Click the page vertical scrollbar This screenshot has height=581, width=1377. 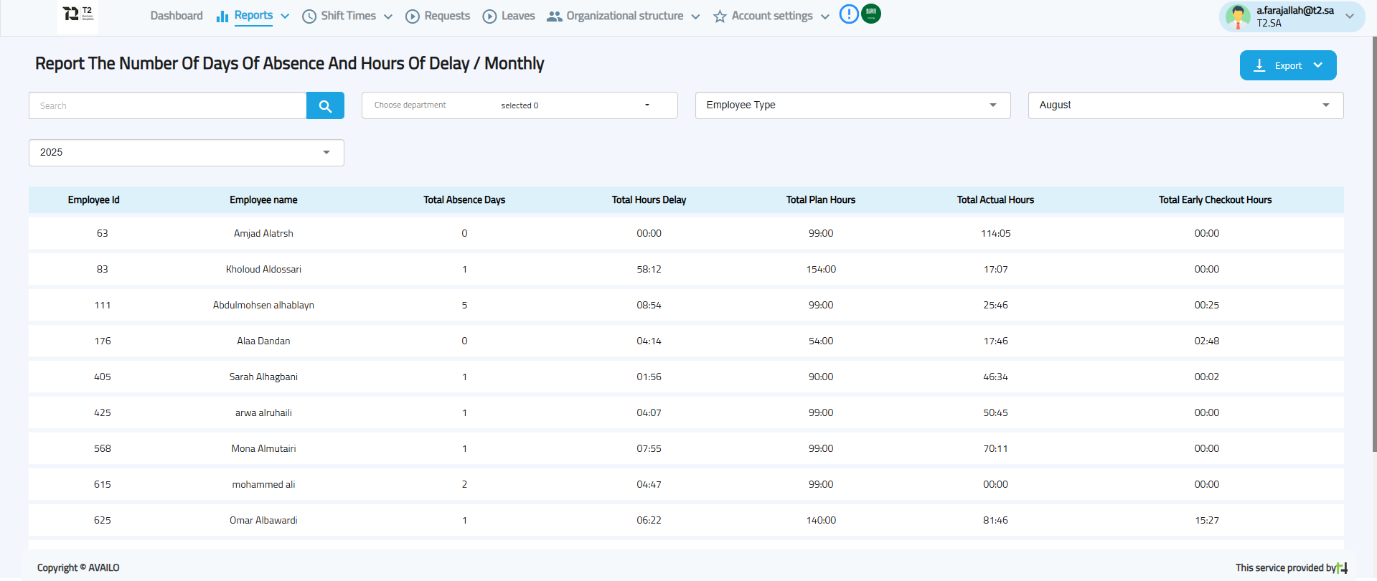[1374, 244]
